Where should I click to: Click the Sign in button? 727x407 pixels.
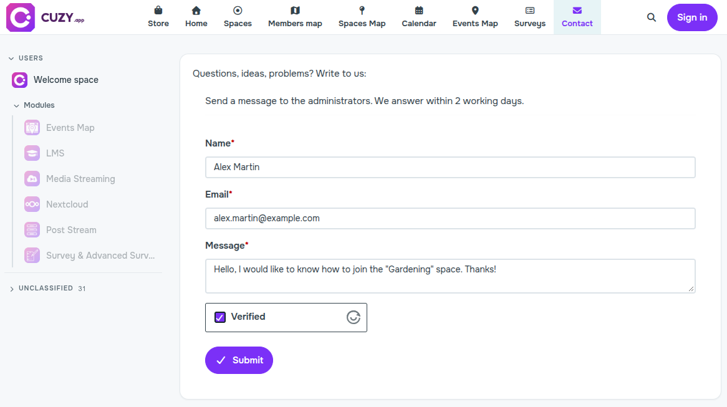click(691, 17)
